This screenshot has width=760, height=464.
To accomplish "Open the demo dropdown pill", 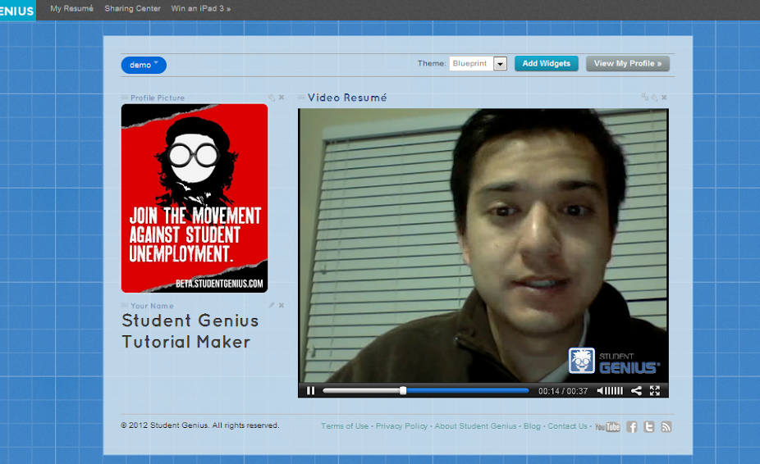I will 144,65.
